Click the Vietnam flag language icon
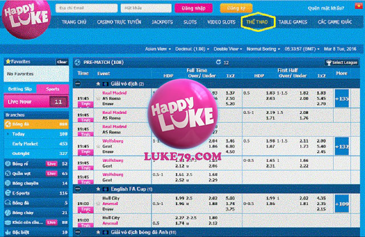This screenshot has height=237, width=365. coord(359,6)
